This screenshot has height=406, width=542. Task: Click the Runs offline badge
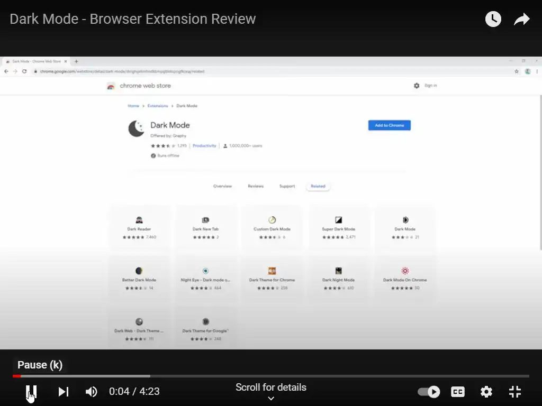click(x=165, y=156)
